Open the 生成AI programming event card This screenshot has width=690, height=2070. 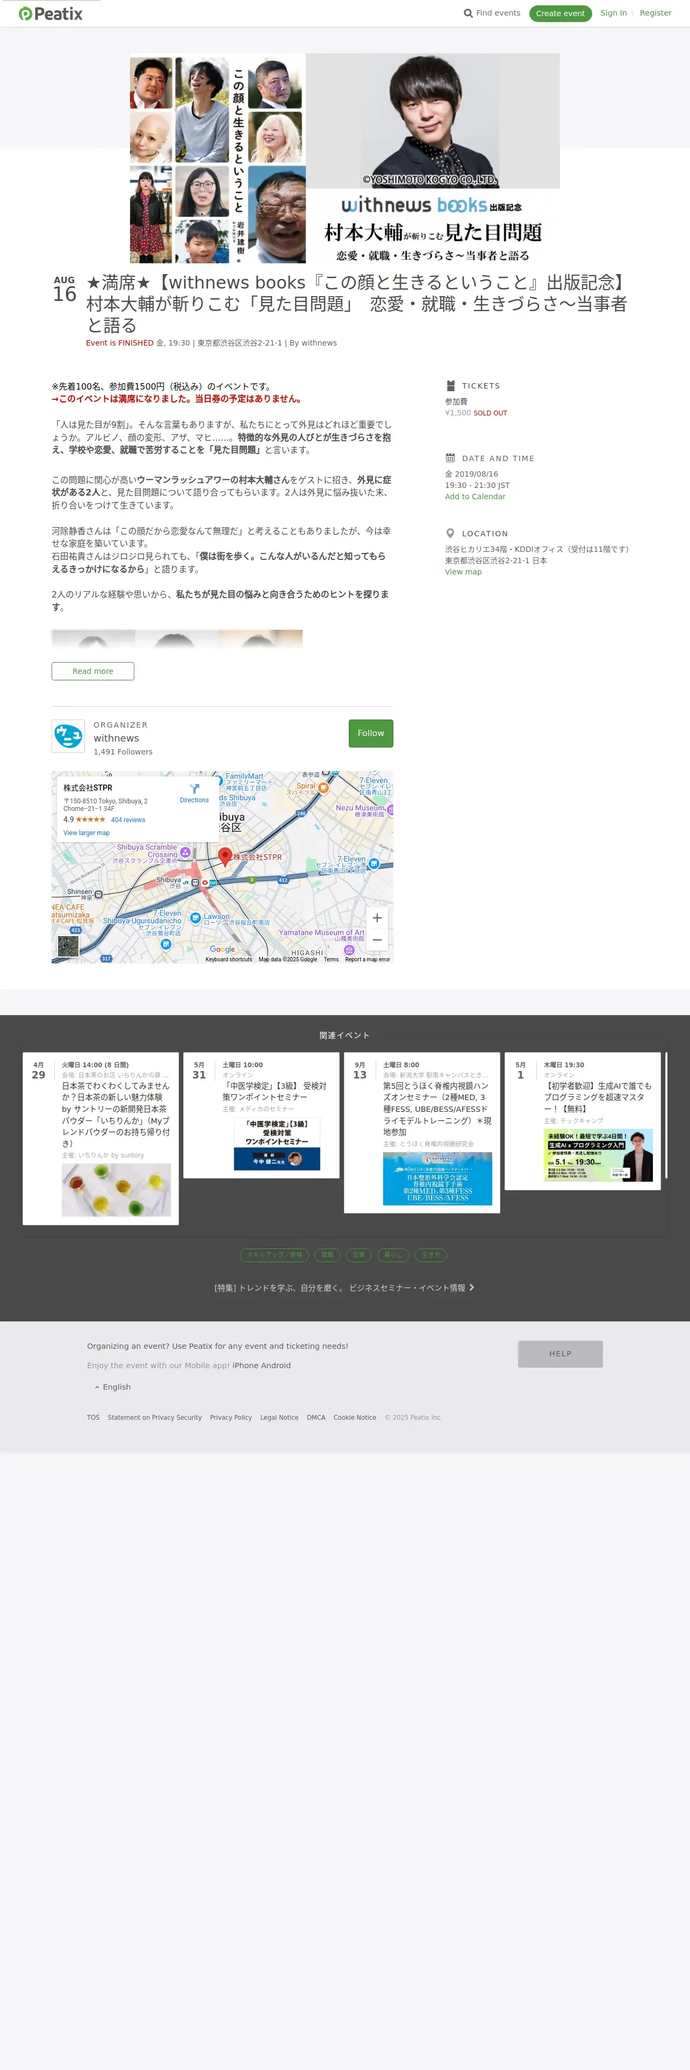click(583, 1121)
